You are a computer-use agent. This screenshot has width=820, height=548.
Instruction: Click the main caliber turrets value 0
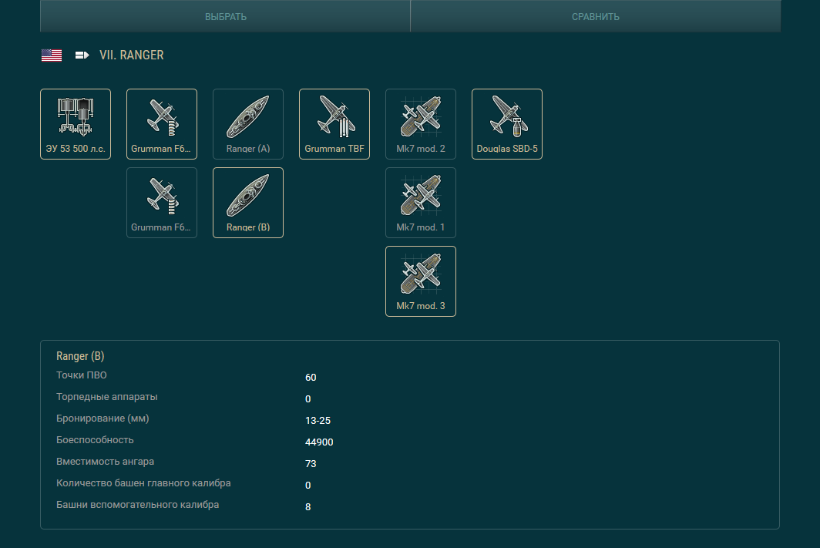308,486
